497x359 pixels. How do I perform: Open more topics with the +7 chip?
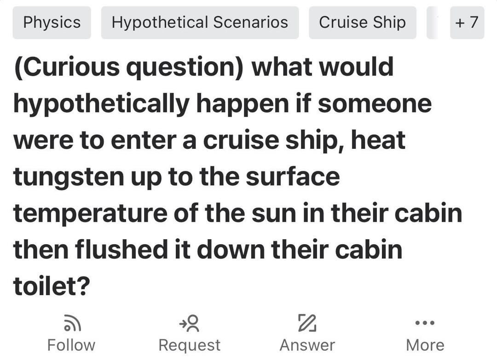pyautogui.click(x=467, y=22)
